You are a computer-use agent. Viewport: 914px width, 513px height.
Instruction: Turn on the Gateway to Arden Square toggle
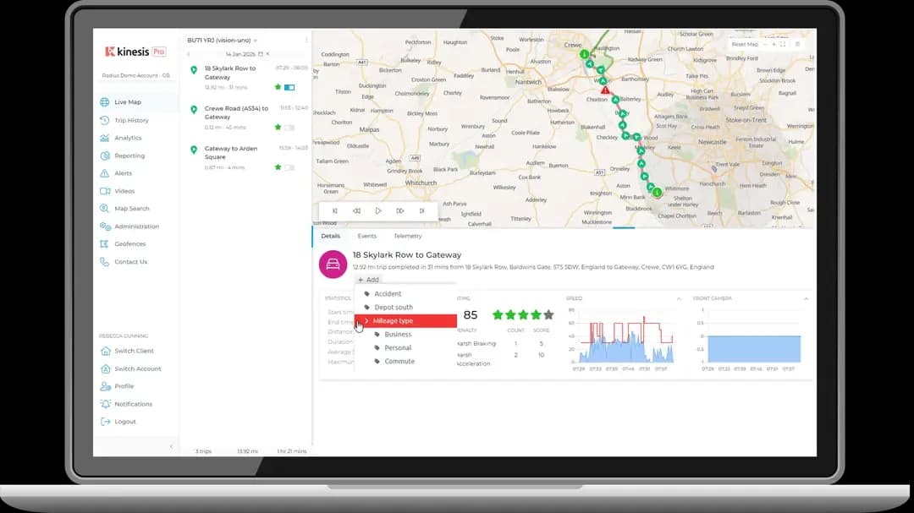click(289, 167)
